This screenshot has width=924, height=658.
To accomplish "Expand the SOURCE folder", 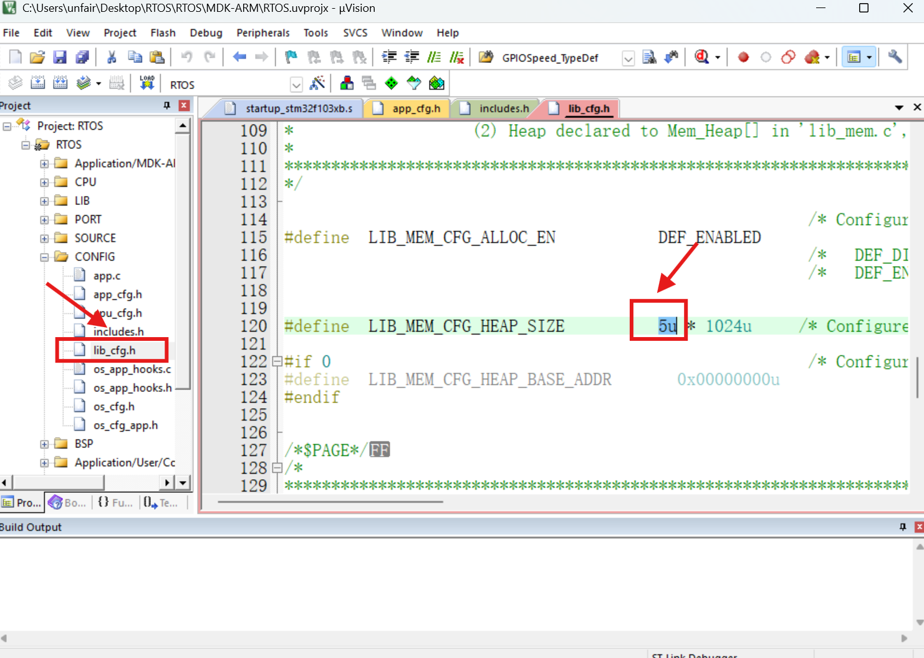I will [44, 239].
